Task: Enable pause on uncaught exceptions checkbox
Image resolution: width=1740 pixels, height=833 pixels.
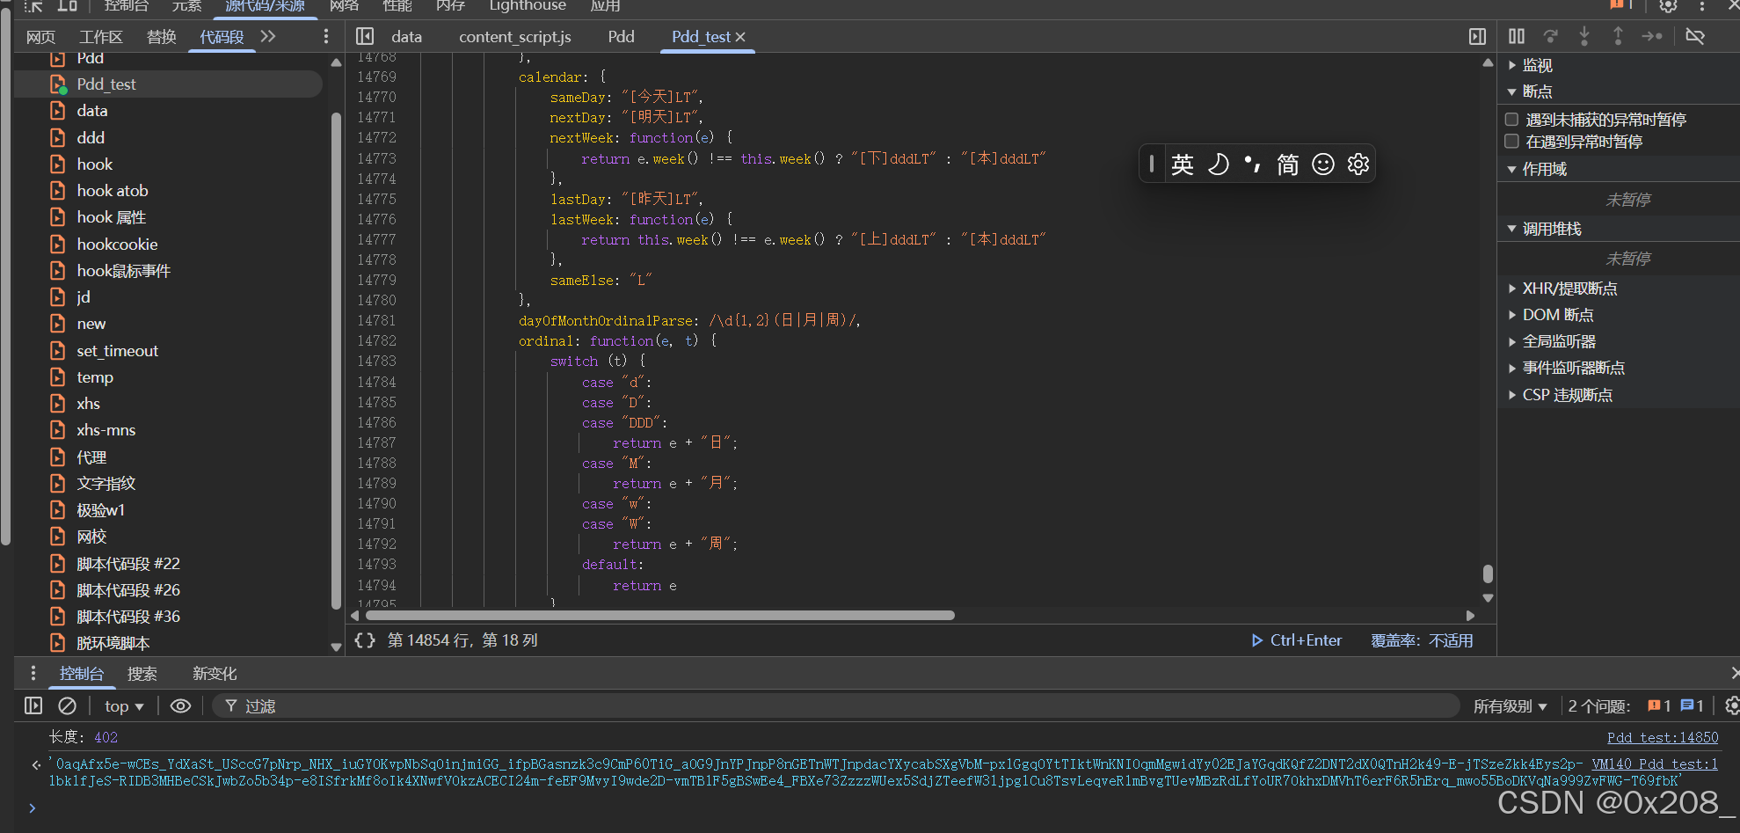Action: 1511,119
